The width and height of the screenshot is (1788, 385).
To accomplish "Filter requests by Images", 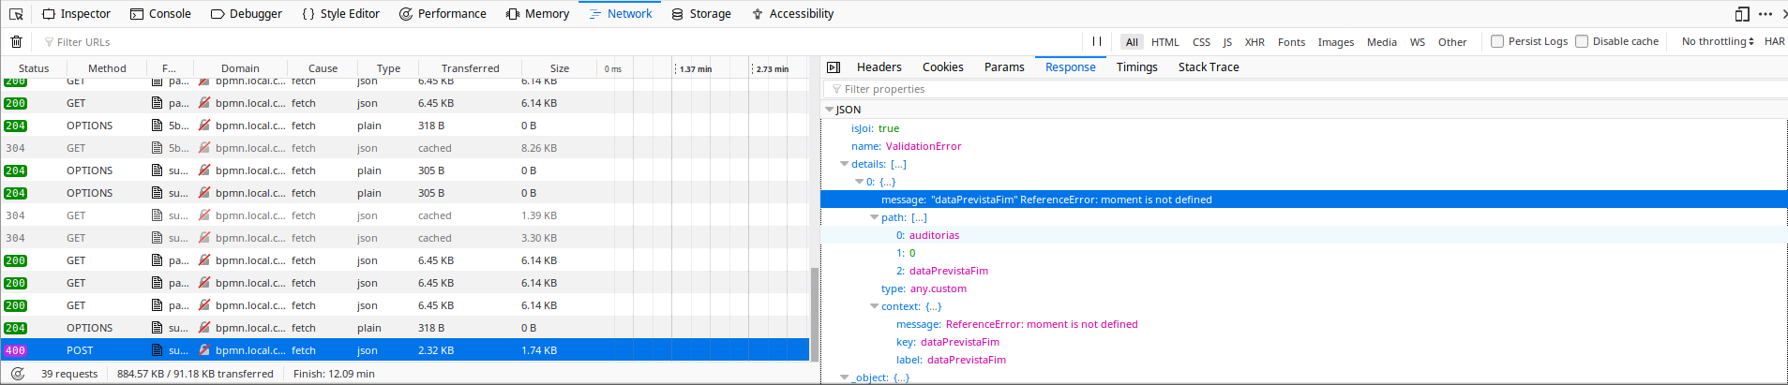I will [1336, 42].
